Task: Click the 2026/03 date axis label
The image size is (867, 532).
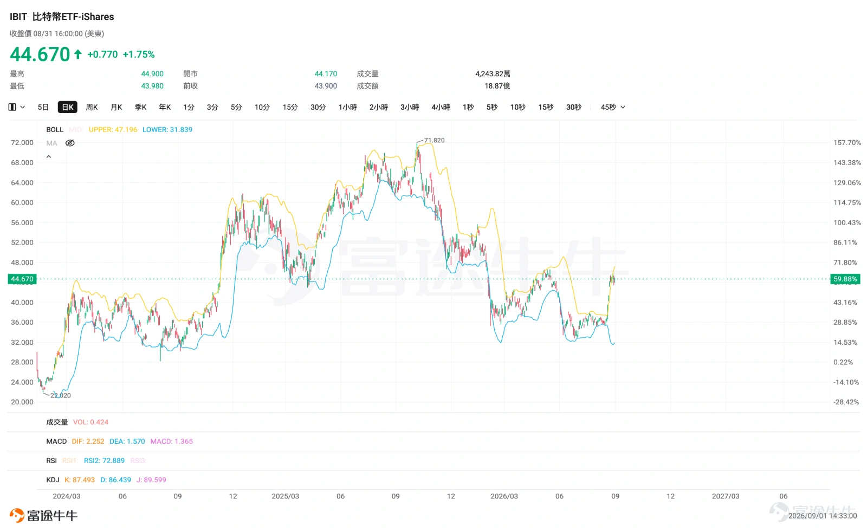Action: [x=504, y=496]
